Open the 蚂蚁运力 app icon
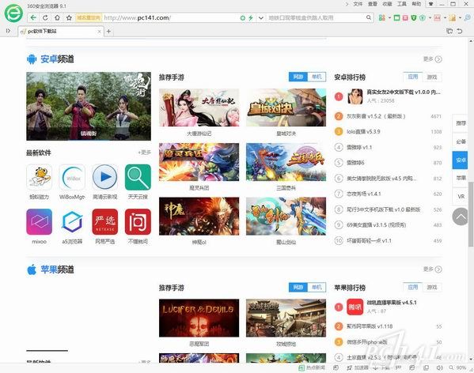This screenshot has width=474, height=373. coord(39,177)
